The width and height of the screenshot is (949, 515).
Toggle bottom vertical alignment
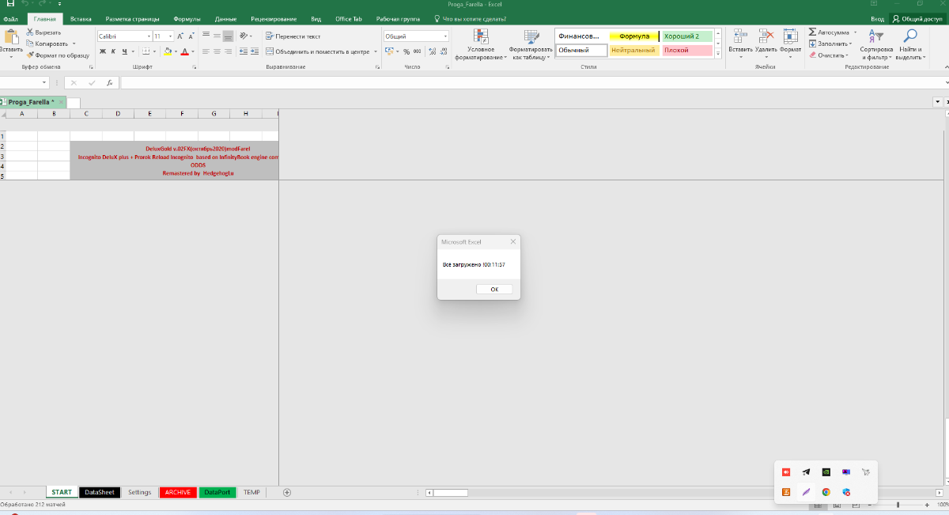tap(229, 36)
